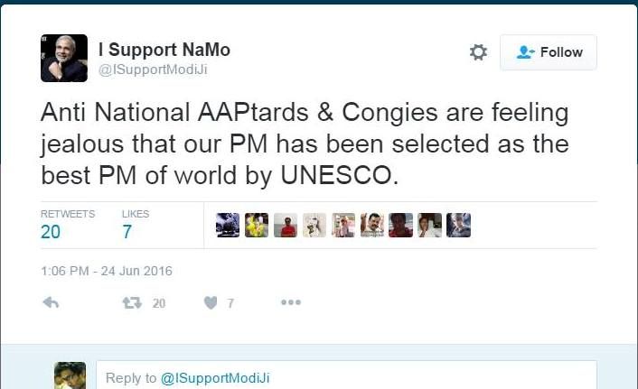Like the tweet with the heart icon

click(211, 303)
